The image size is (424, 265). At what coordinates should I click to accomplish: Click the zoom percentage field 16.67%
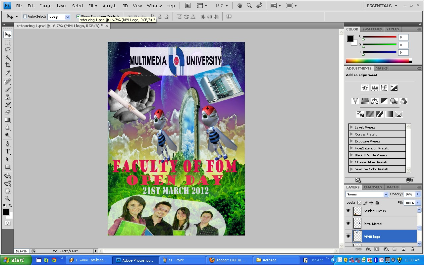[x=21, y=251]
